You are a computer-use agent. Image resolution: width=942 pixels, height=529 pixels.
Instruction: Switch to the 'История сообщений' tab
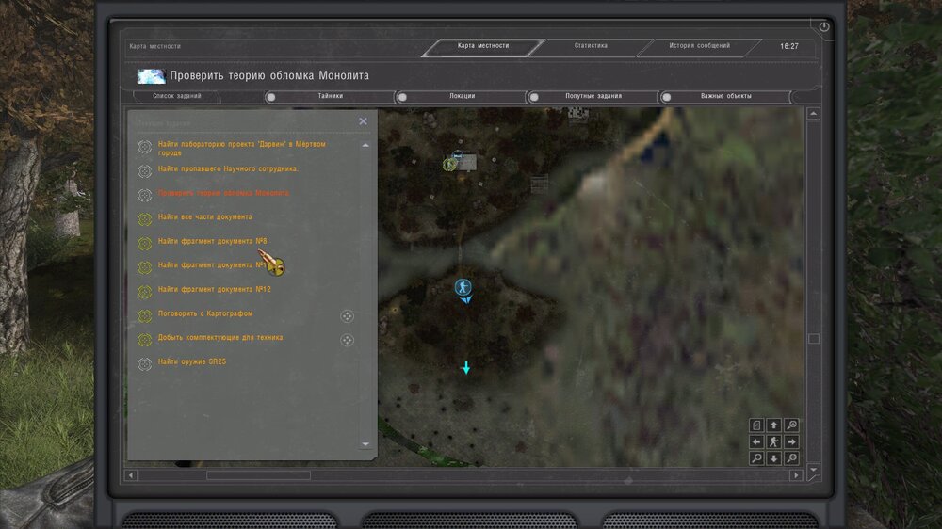(700, 46)
